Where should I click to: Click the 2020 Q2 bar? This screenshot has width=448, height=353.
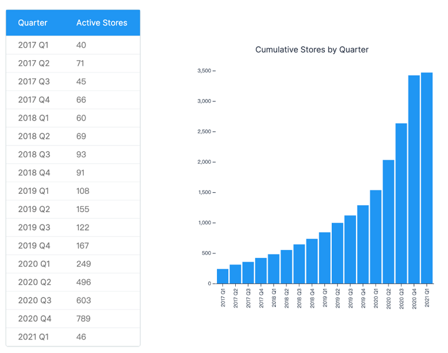tap(388, 222)
